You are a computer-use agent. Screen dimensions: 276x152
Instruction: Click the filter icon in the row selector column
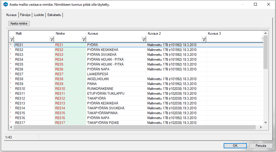(11, 40)
